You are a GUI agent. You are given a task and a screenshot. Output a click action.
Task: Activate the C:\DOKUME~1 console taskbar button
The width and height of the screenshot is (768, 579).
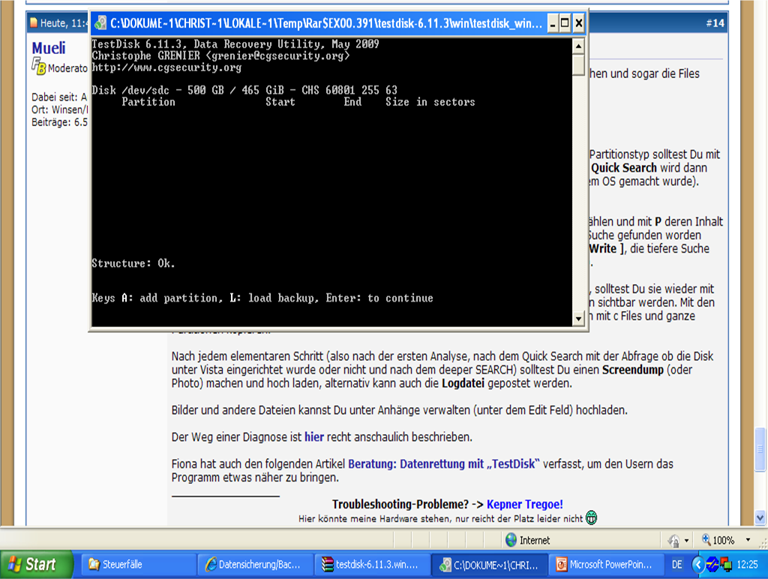click(490, 564)
